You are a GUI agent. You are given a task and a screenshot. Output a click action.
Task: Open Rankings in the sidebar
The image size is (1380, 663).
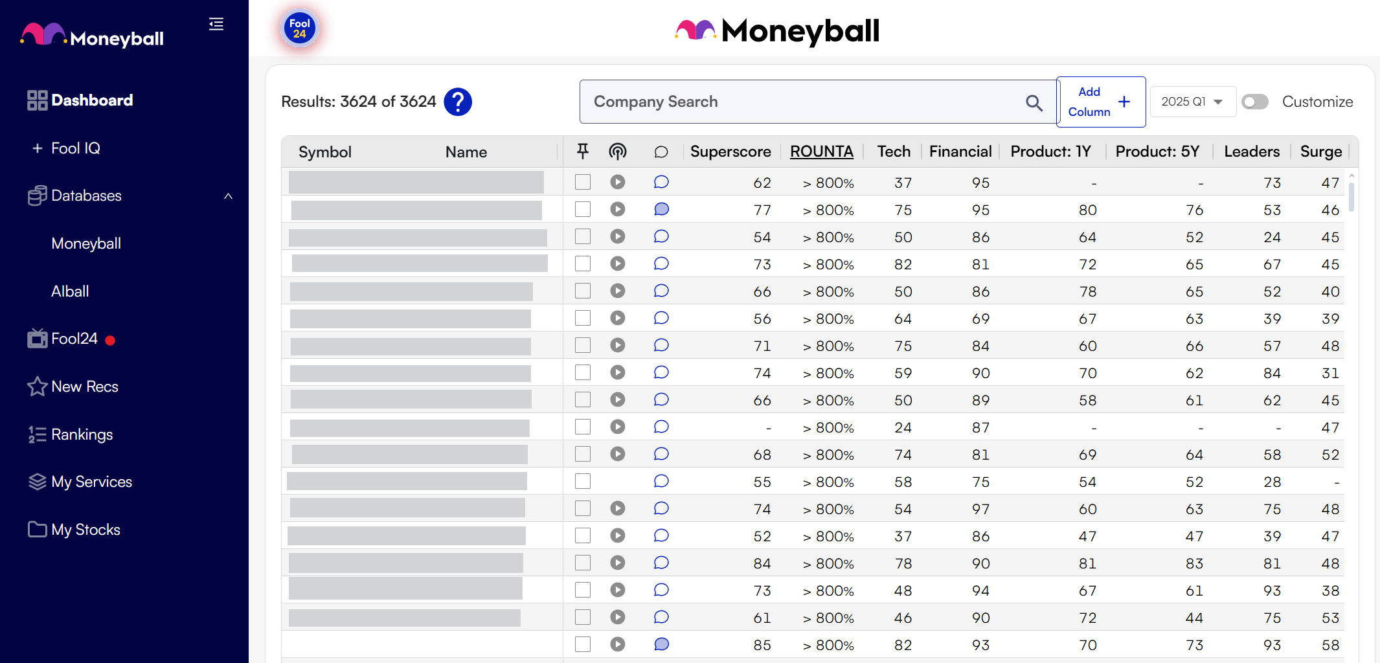82,434
